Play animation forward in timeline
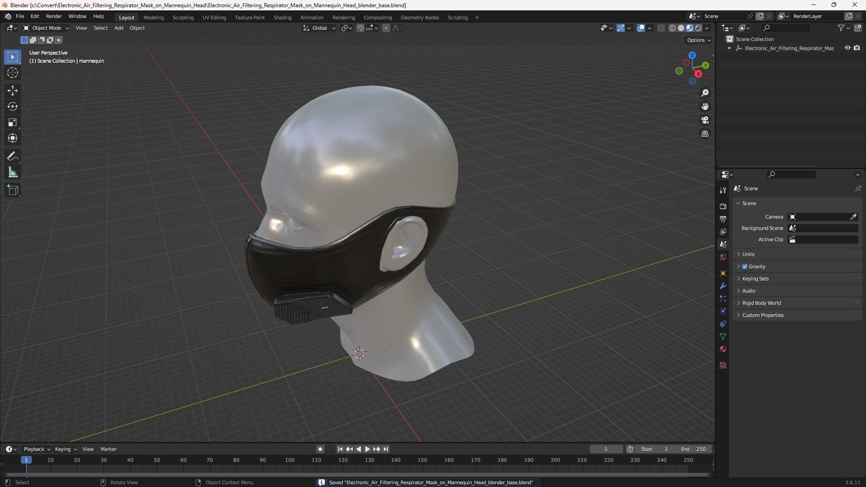The image size is (866, 487). [x=368, y=449]
